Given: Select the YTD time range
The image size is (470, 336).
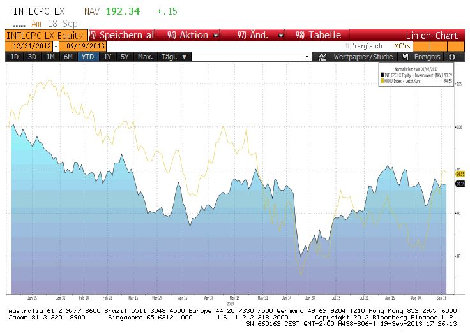Looking at the screenshot, I should 87,57.
